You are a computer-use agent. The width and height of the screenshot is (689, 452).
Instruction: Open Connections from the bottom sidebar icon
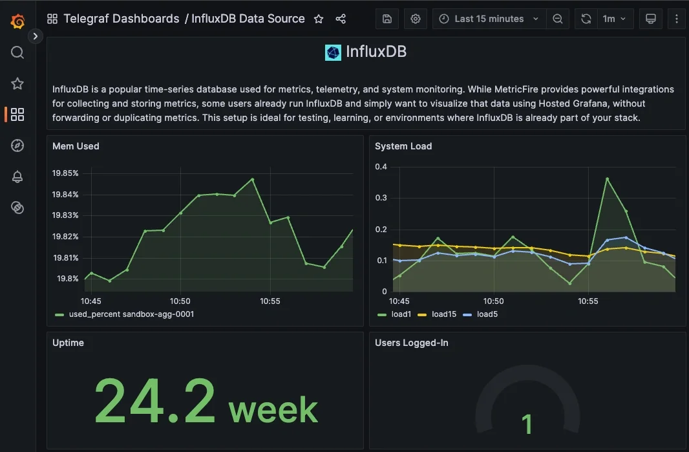coord(17,208)
